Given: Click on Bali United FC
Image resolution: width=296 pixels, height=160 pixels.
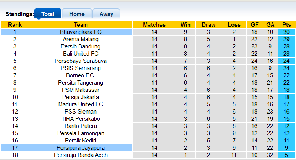Looking at the screenshot, I should pos(81,54).
